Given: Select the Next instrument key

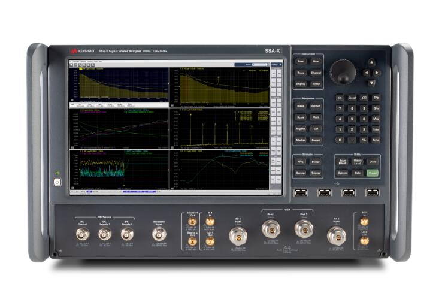Looking at the screenshot, I should point(316,61).
